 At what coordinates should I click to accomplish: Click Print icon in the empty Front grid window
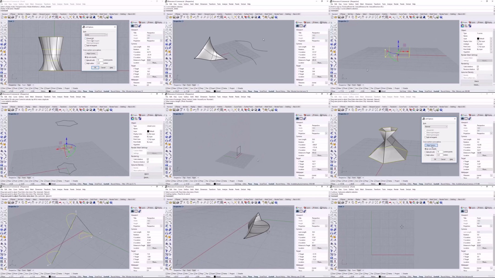[342, 202]
